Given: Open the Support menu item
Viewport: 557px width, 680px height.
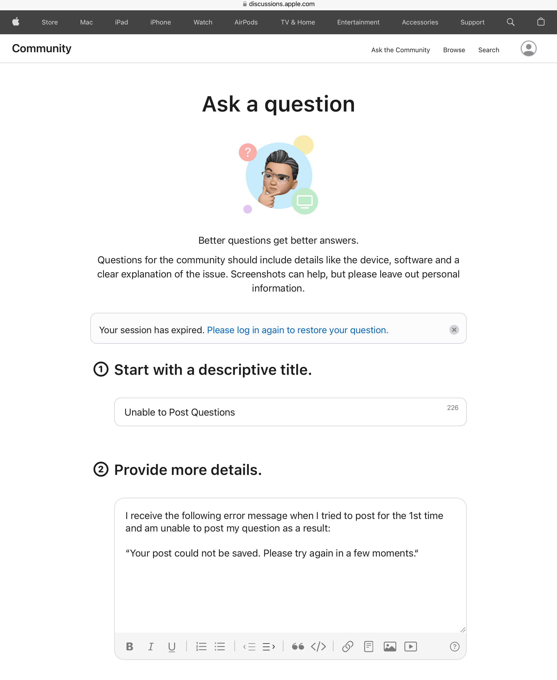Looking at the screenshot, I should pyautogui.click(x=472, y=22).
